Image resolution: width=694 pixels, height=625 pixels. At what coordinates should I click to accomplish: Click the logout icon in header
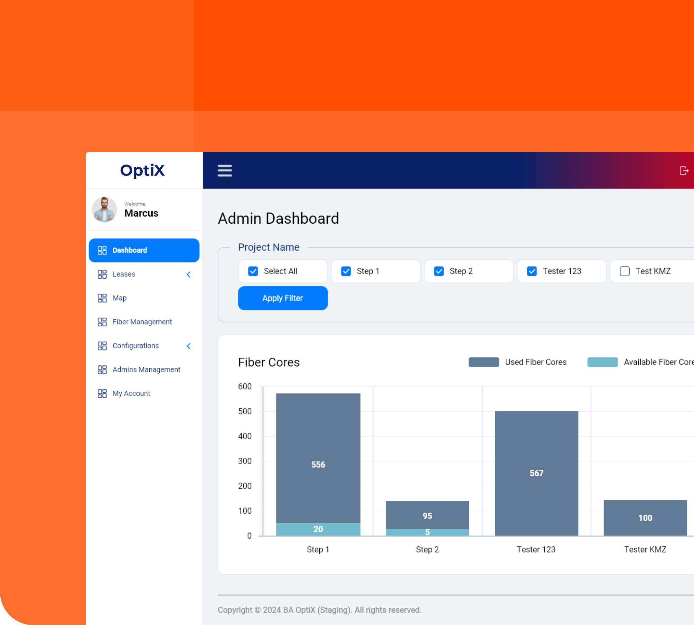[684, 171]
